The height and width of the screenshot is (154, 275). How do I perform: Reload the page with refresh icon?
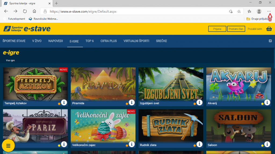(25, 11)
